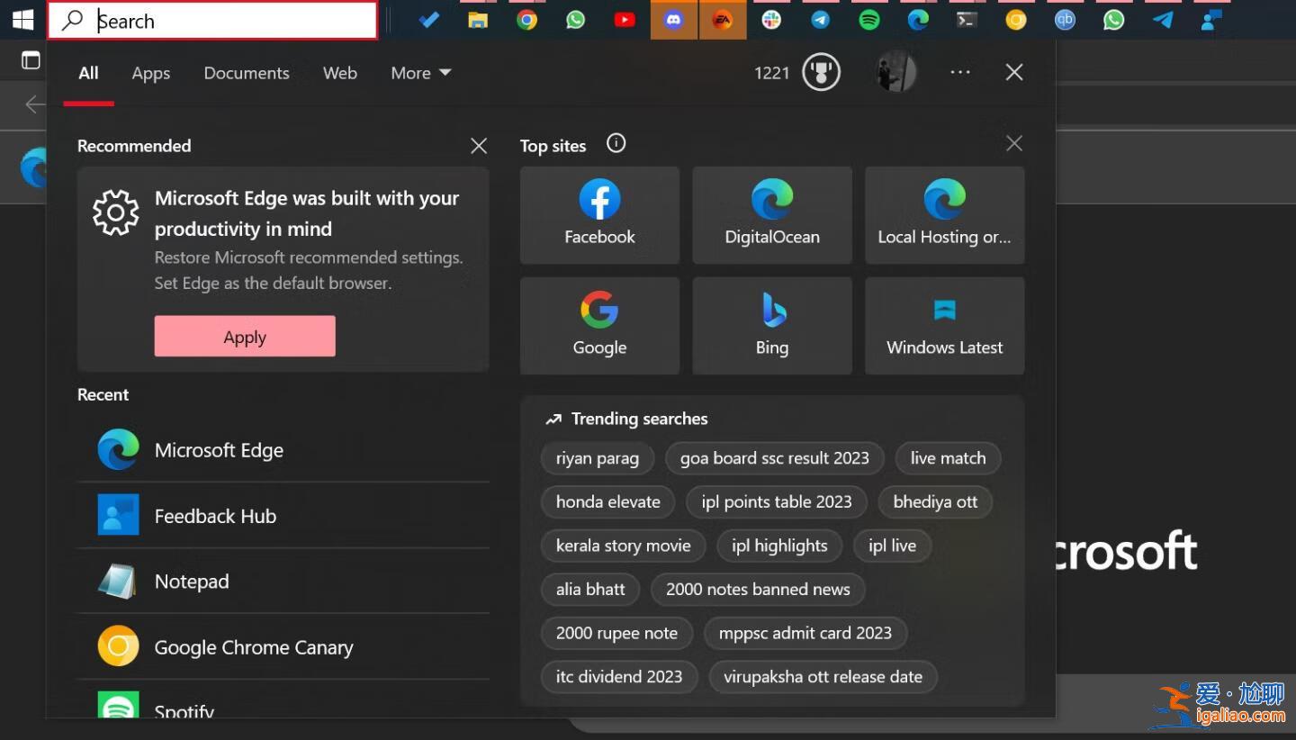Switch to the Apps tab

tap(150, 73)
